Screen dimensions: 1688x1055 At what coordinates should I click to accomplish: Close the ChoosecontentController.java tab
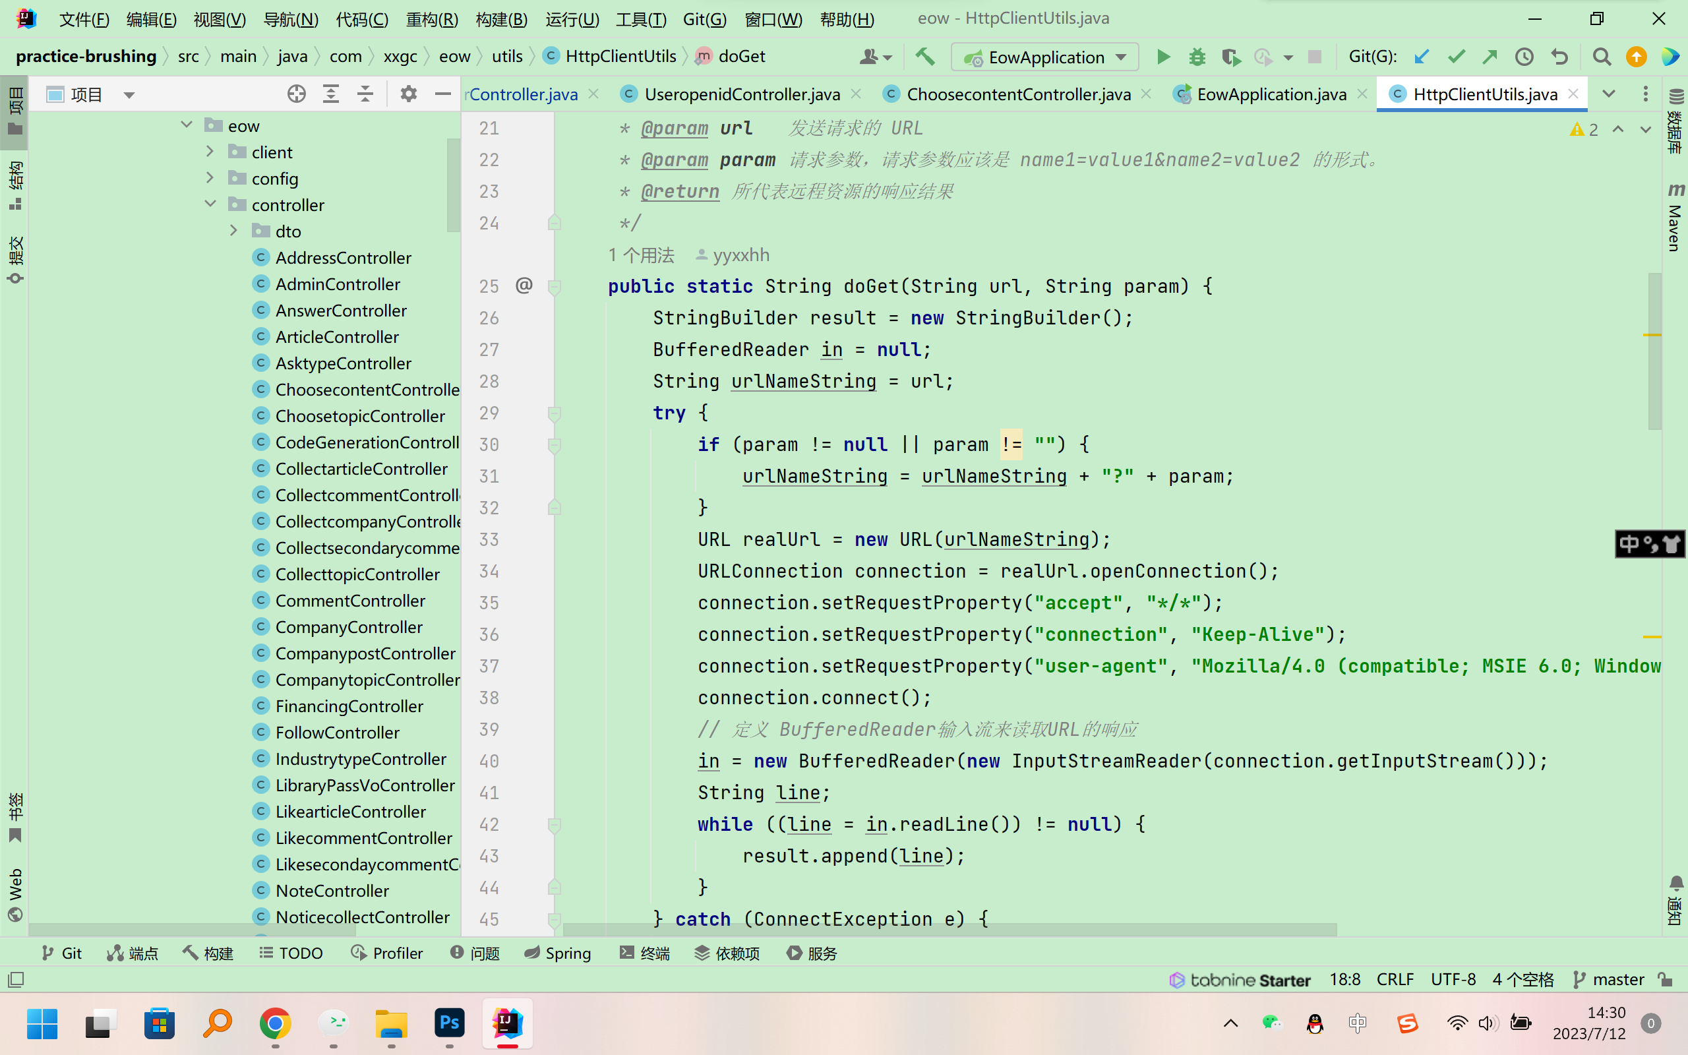pyautogui.click(x=1146, y=94)
